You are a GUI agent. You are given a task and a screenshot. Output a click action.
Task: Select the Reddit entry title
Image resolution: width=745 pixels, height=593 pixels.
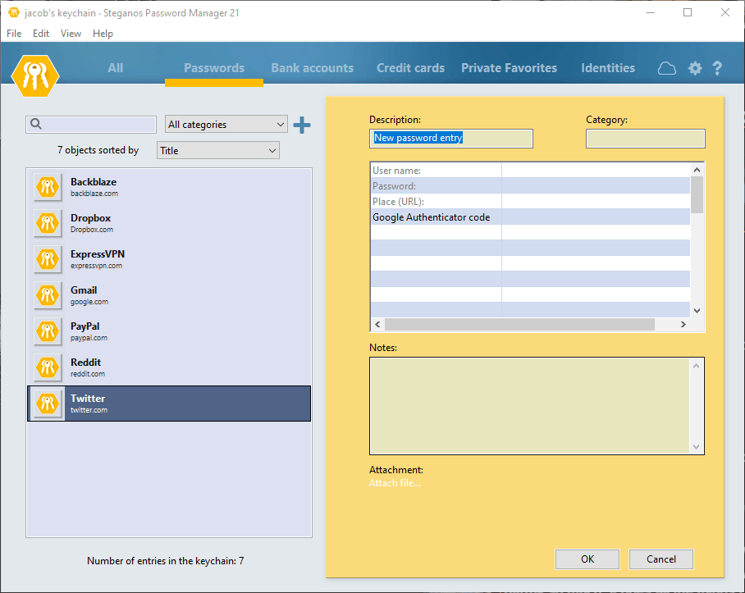click(85, 363)
